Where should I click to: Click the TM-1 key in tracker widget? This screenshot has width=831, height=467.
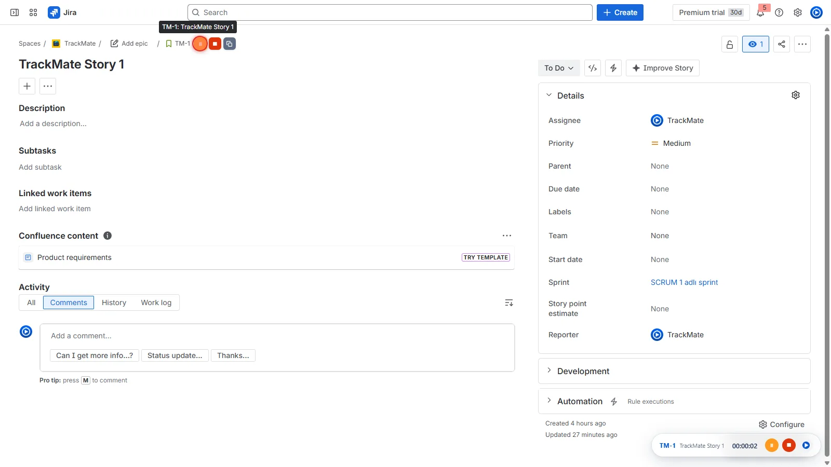coord(667,446)
